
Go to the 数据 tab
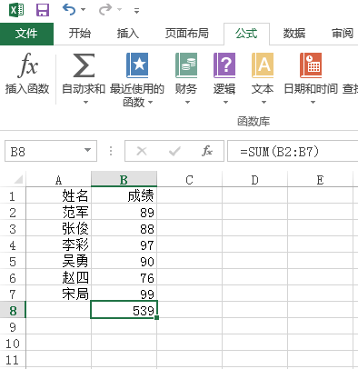[293, 34]
